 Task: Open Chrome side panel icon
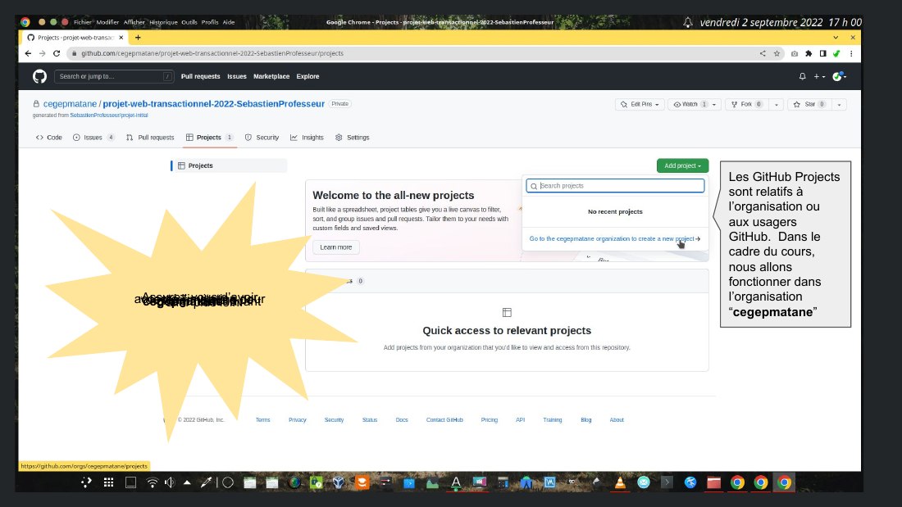822,53
